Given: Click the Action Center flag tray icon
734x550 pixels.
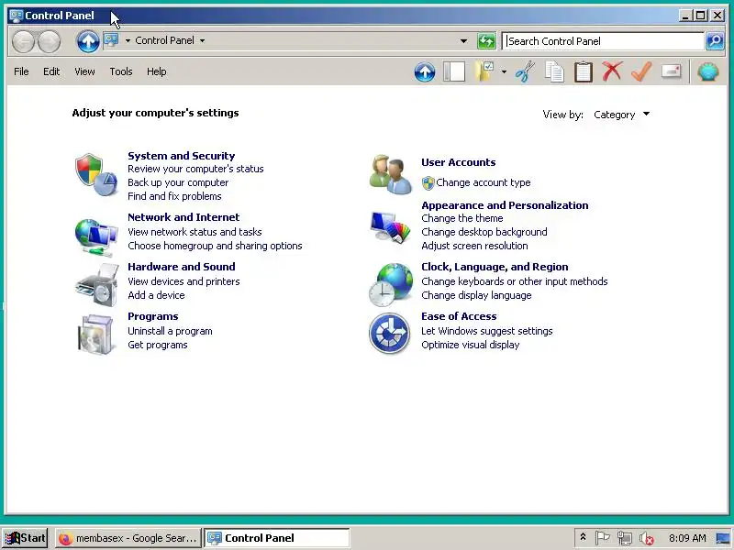Looking at the screenshot, I should click(x=603, y=538).
